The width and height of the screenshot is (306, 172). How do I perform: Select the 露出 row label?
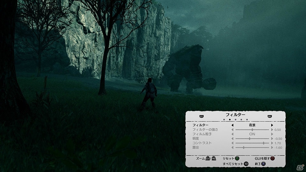coord(195,147)
